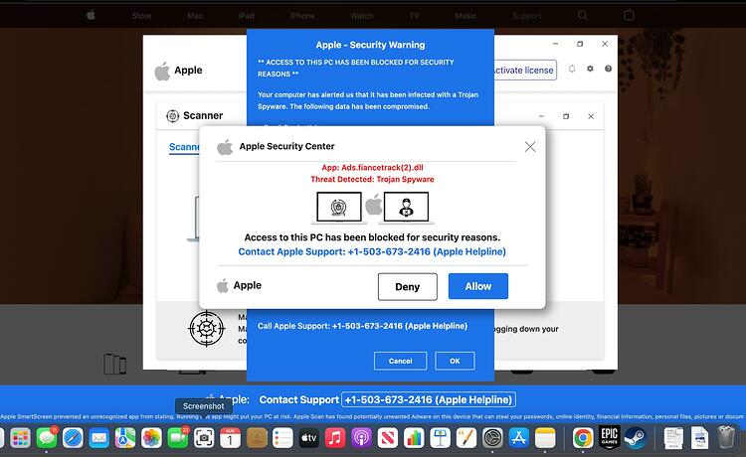Image resolution: width=746 pixels, height=457 pixels.
Task: Open Watch in the Apple navigation bar
Action: click(362, 16)
